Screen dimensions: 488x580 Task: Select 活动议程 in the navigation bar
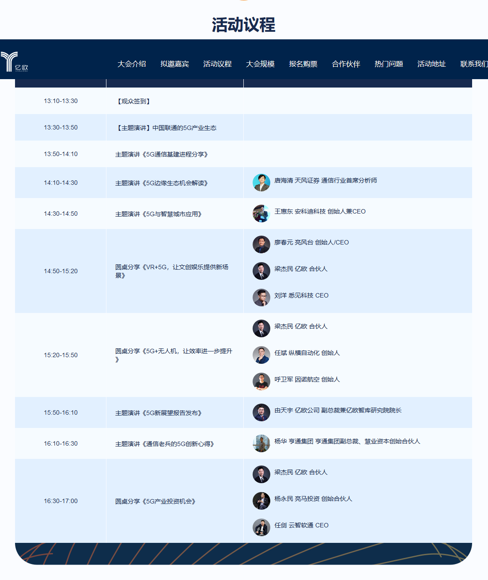click(217, 64)
